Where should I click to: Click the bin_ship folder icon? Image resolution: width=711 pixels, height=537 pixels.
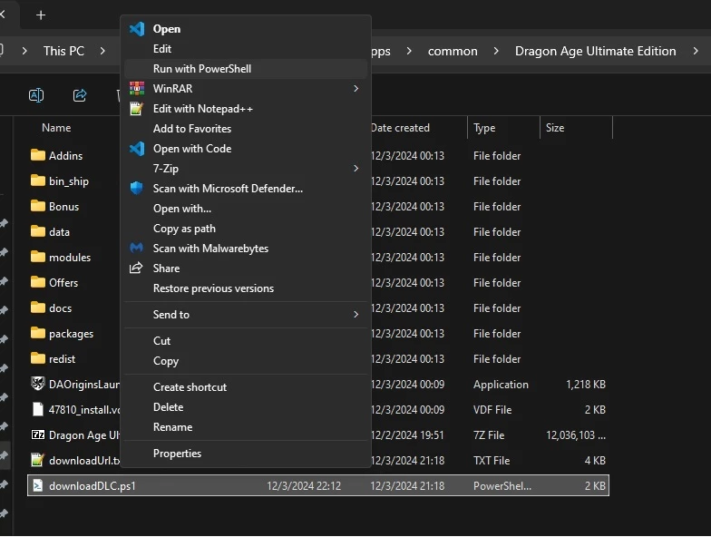pyautogui.click(x=38, y=181)
